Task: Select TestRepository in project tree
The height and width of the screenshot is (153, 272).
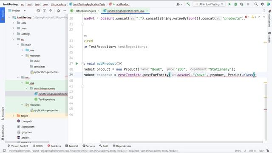Action: [47, 99]
